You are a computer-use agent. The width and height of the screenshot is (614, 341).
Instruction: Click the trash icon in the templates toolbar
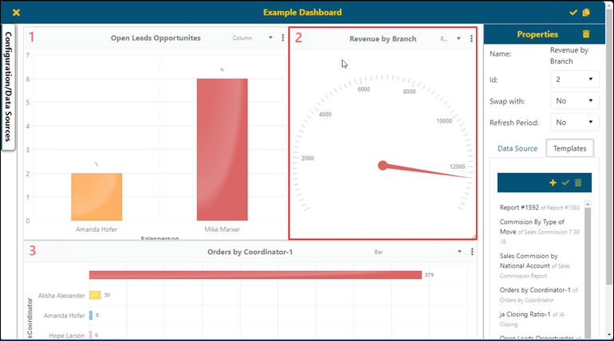click(x=578, y=183)
